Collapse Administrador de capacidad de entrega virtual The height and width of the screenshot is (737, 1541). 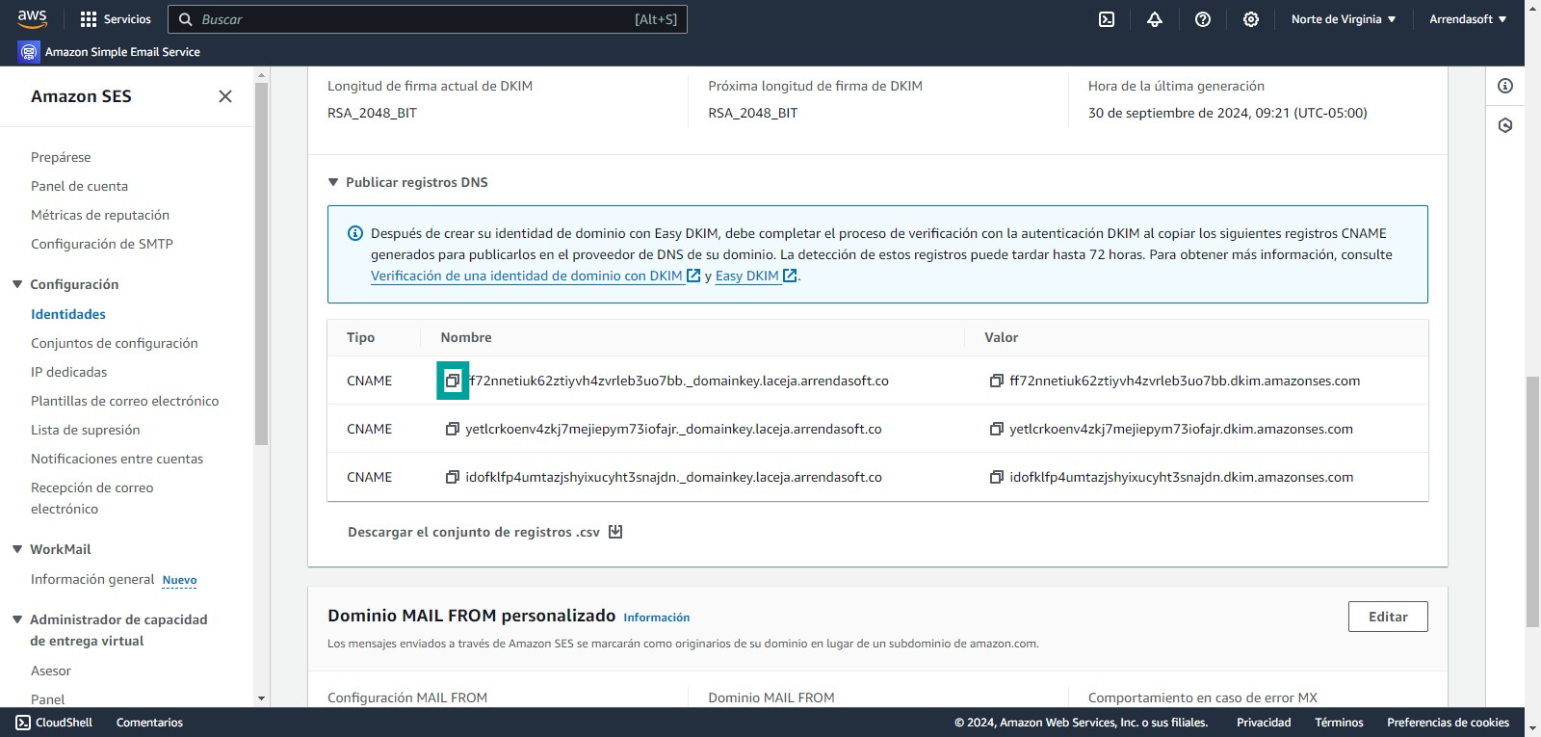click(17, 619)
